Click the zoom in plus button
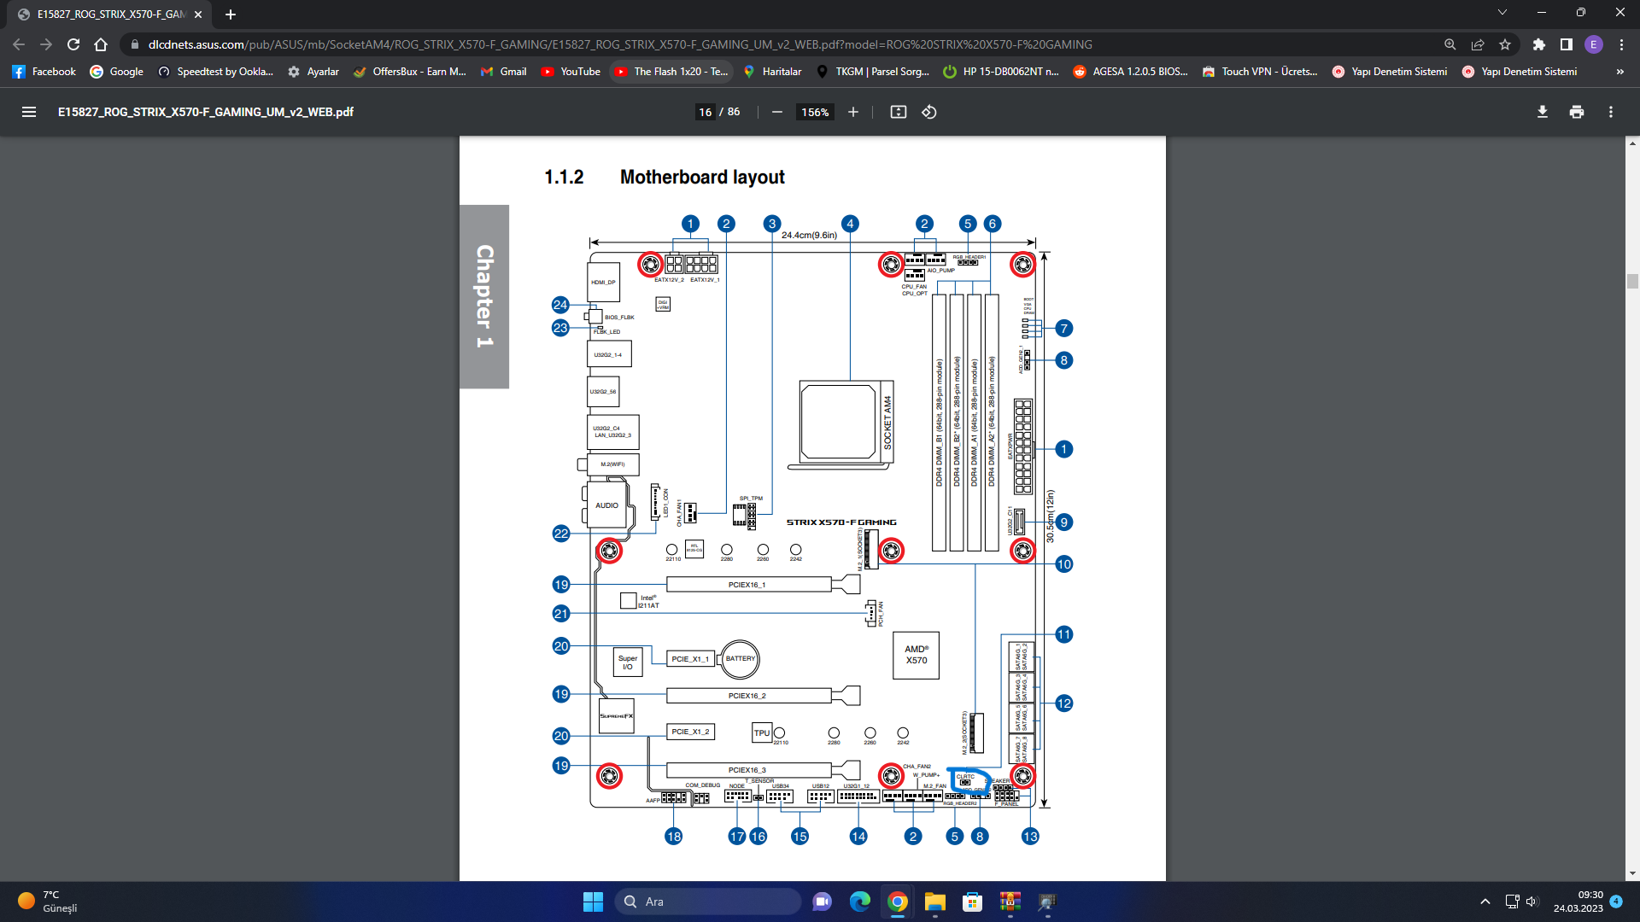 pyautogui.click(x=852, y=112)
